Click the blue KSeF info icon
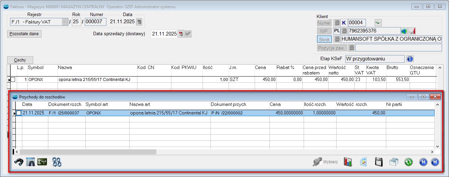Screen dimensions: 449x177 pos(410,59)
